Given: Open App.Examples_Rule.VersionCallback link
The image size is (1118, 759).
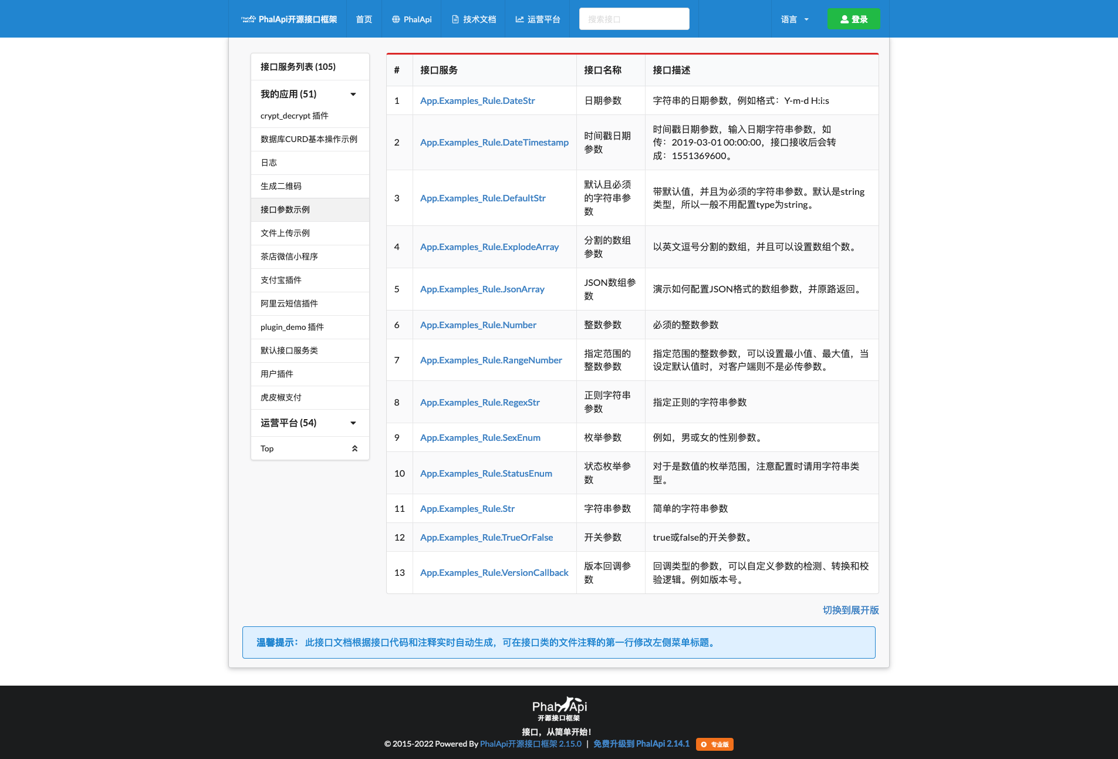Looking at the screenshot, I should tap(494, 572).
